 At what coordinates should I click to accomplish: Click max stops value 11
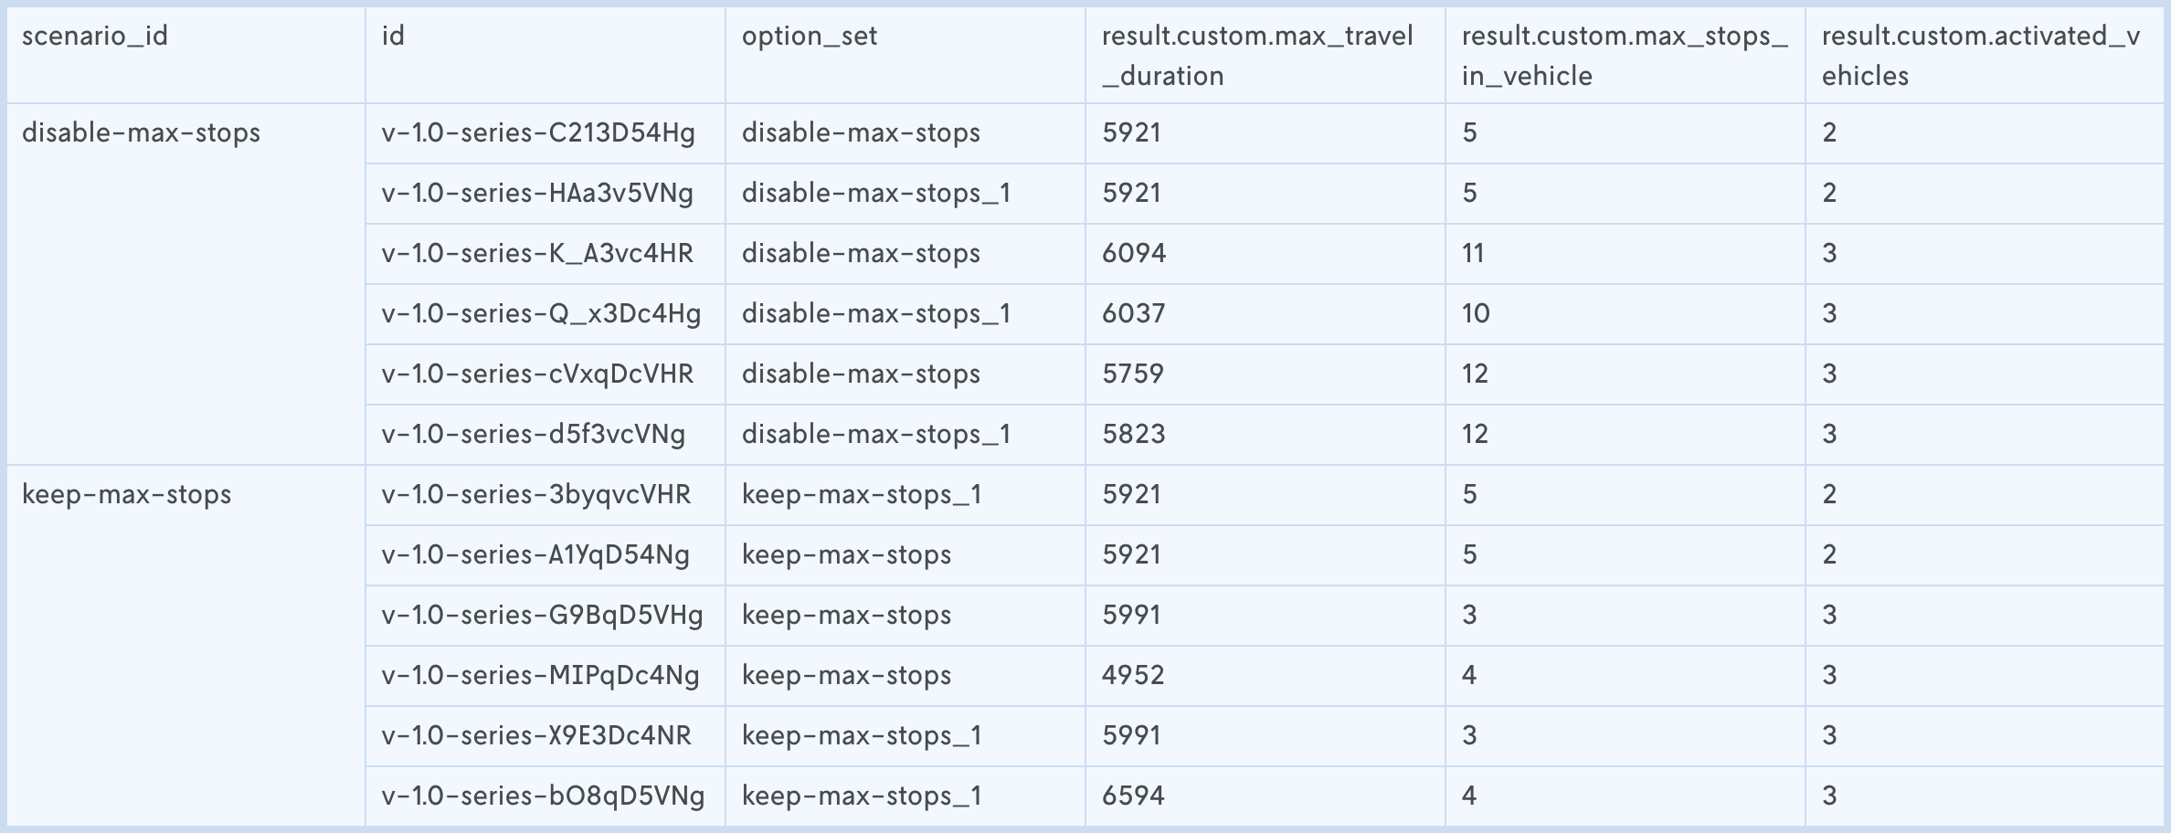click(1473, 254)
